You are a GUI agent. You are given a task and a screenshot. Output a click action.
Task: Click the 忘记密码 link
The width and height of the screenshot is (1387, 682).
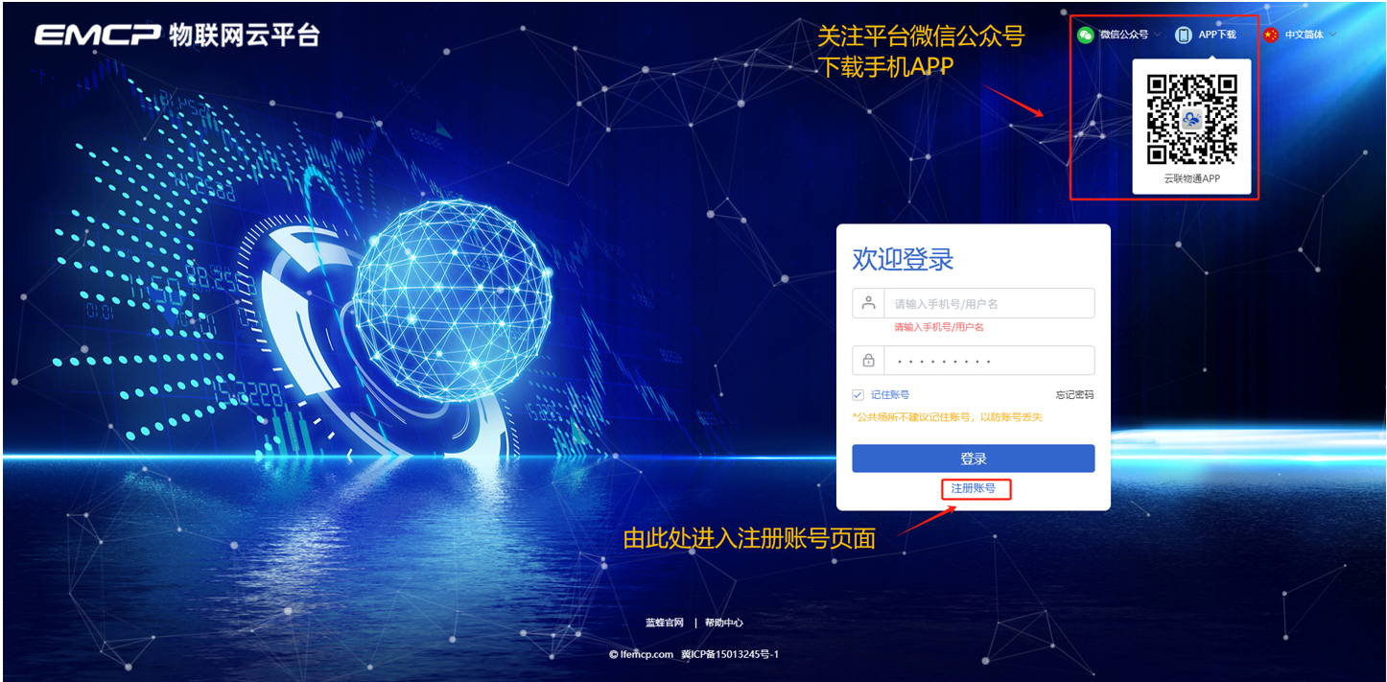[1074, 394]
